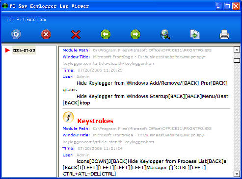Click the red circle X stop icon
The image size is (242, 179).
point(46,34)
